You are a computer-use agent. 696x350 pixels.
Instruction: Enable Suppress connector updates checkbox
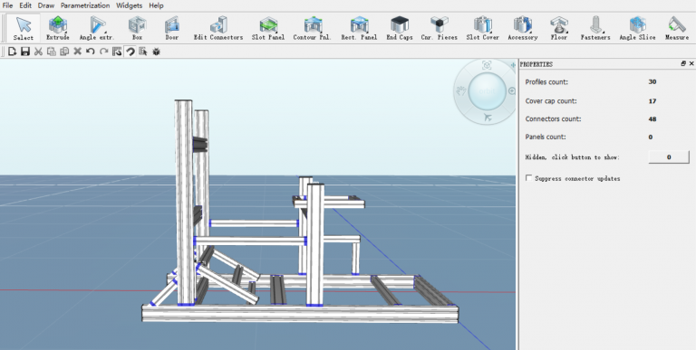[528, 178]
